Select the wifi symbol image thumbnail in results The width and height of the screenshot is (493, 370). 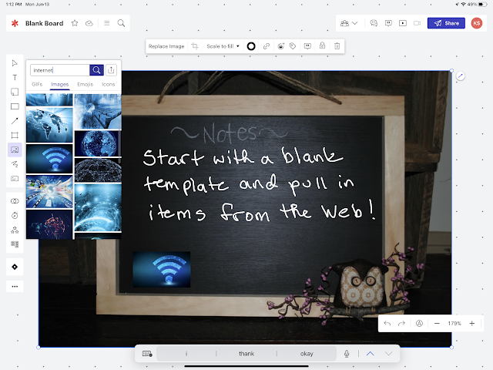point(49,159)
